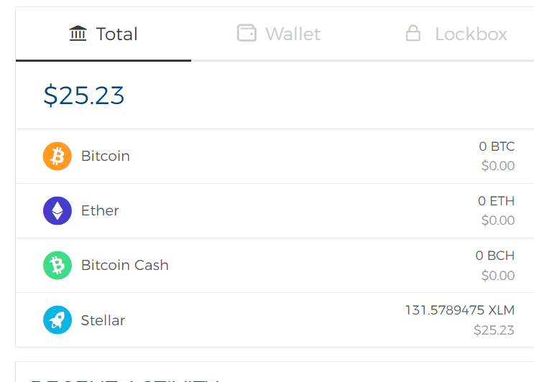Click the 0 ETH balance amount
534x382 pixels.
point(496,201)
